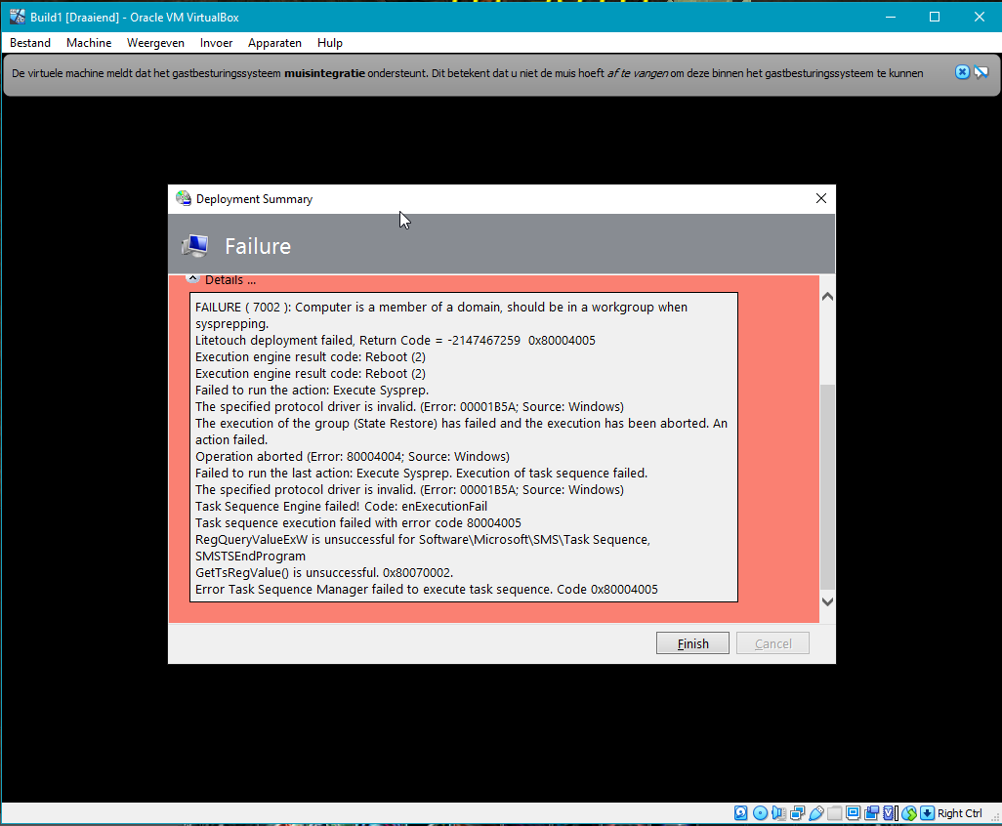The height and width of the screenshot is (826, 1002).
Task: Click the Right Ctrl host key label
Action: click(960, 813)
